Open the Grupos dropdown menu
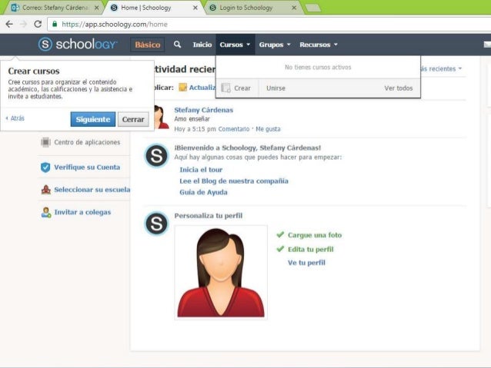Image resolution: width=491 pixels, height=368 pixels. click(x=275, y=45)
